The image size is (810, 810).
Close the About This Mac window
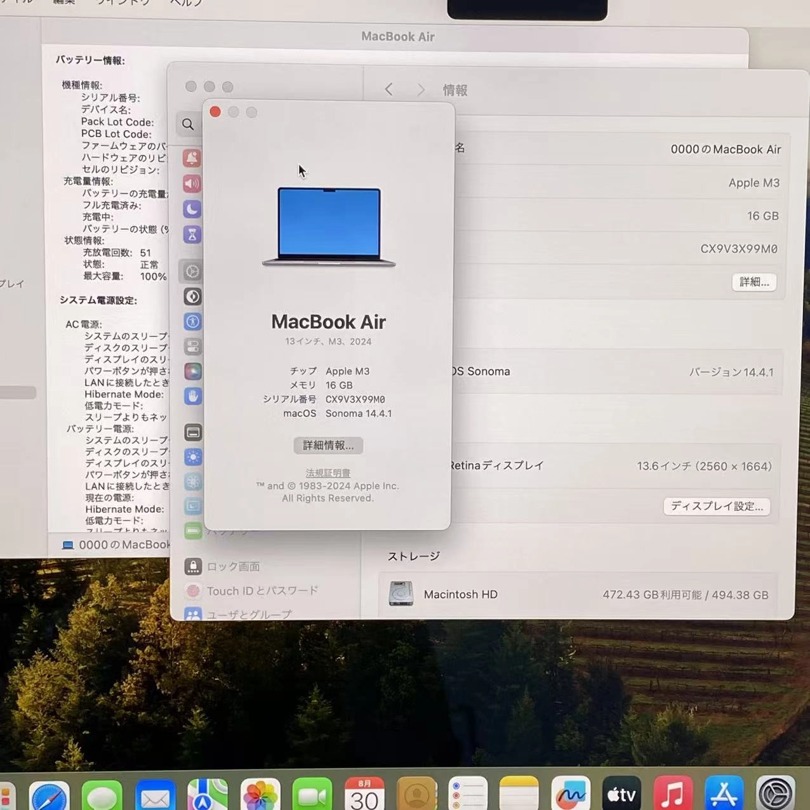(215, 112)
